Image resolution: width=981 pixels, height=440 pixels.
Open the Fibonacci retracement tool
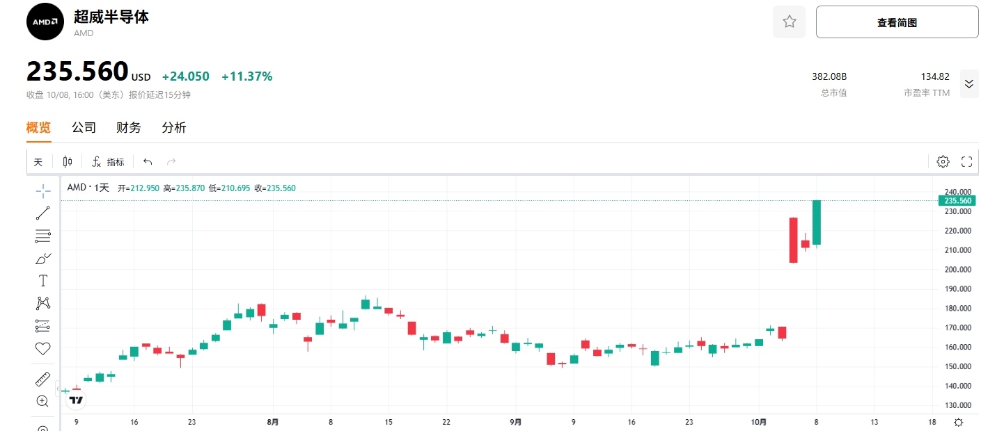[x=43, y=236]
